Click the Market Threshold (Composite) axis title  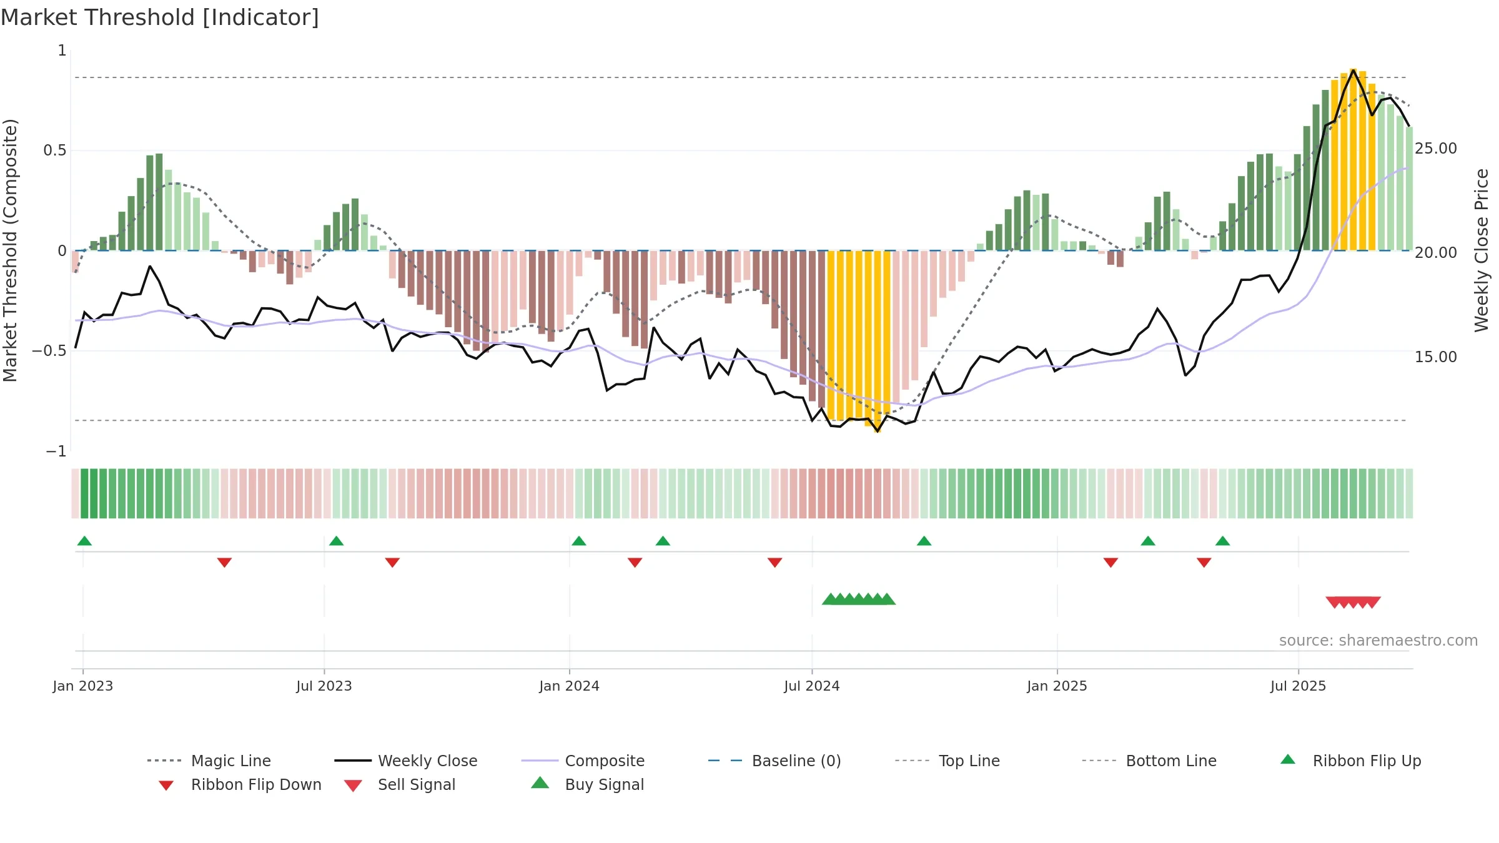click(x=10, y=250)
